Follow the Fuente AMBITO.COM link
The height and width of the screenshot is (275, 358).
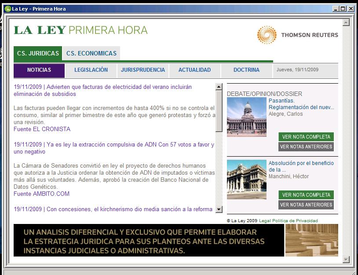click(x=41, y=194)
